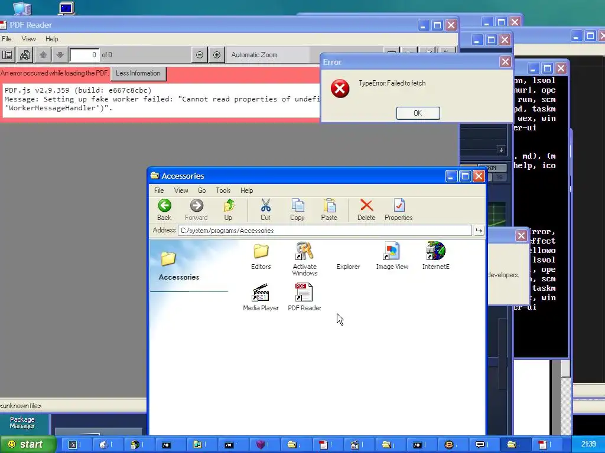605x453 pixels.
Task: Zoom in with the plus icon
Action: pos(217,55)
